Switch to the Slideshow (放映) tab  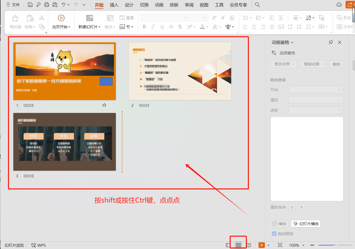174,5
